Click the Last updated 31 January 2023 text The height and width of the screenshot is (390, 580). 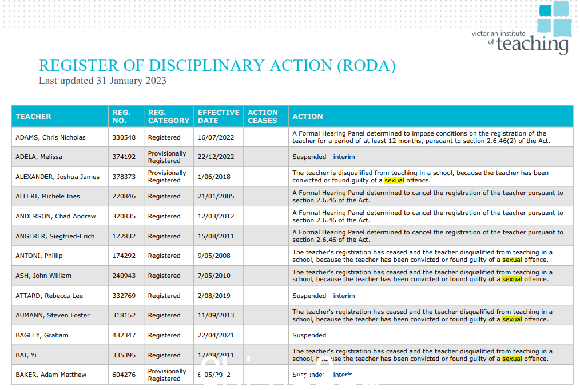tap(102, 81)
